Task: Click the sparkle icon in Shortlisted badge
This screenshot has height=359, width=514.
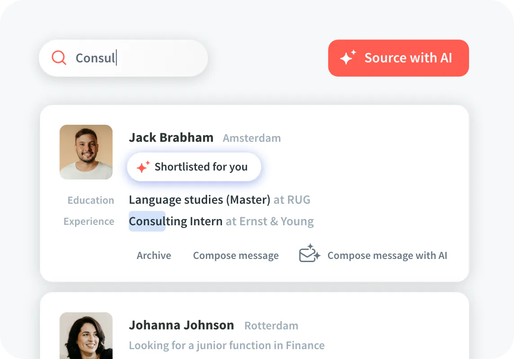Action: point(143,167)
